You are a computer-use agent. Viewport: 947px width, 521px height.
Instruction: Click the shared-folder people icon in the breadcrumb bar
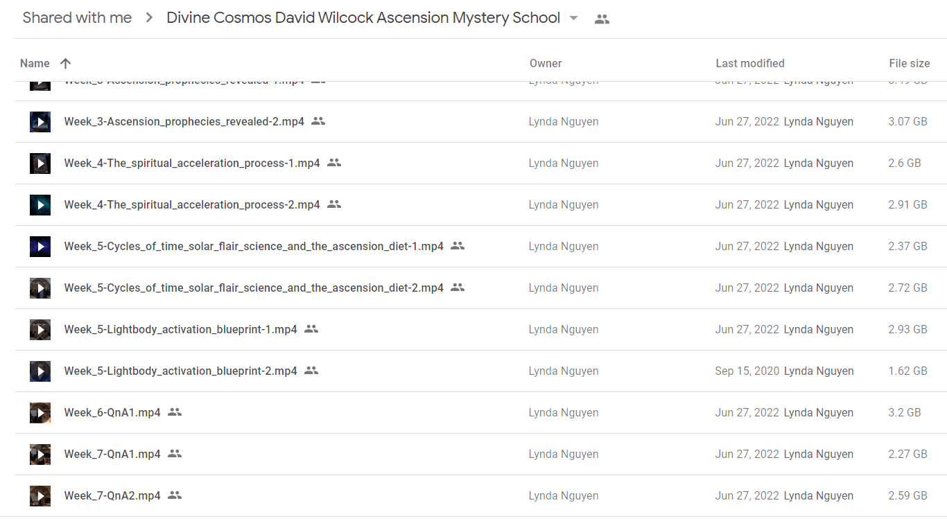(602, 19)
